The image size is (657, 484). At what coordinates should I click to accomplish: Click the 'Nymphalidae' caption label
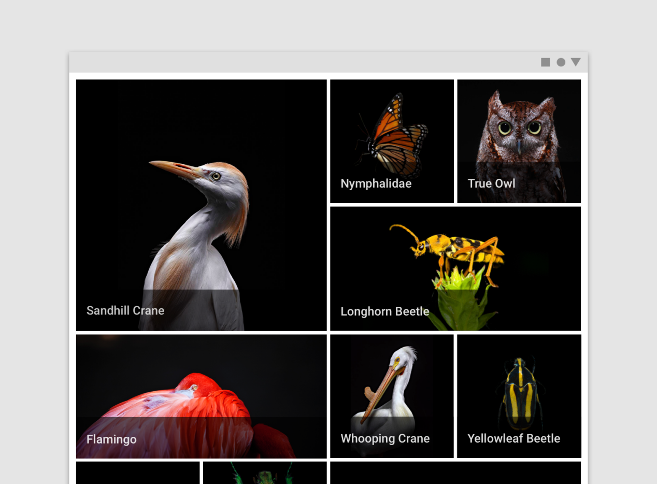[x=376, y=183]
